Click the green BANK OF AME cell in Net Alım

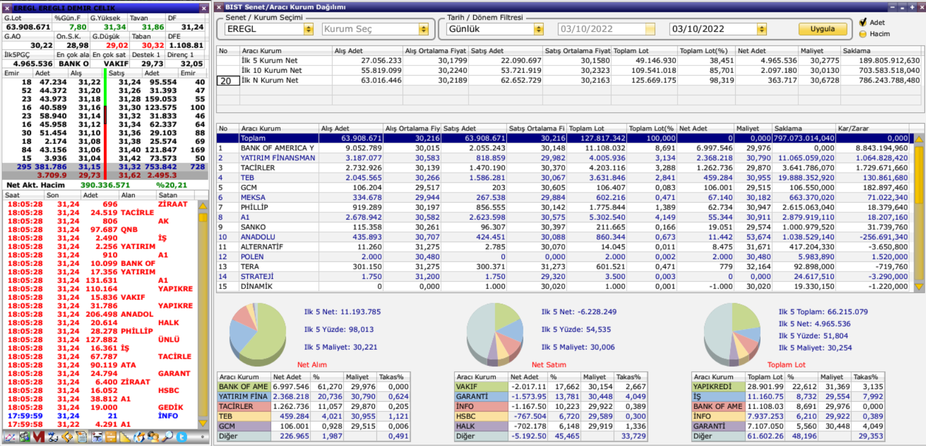[x=244, y=387]
